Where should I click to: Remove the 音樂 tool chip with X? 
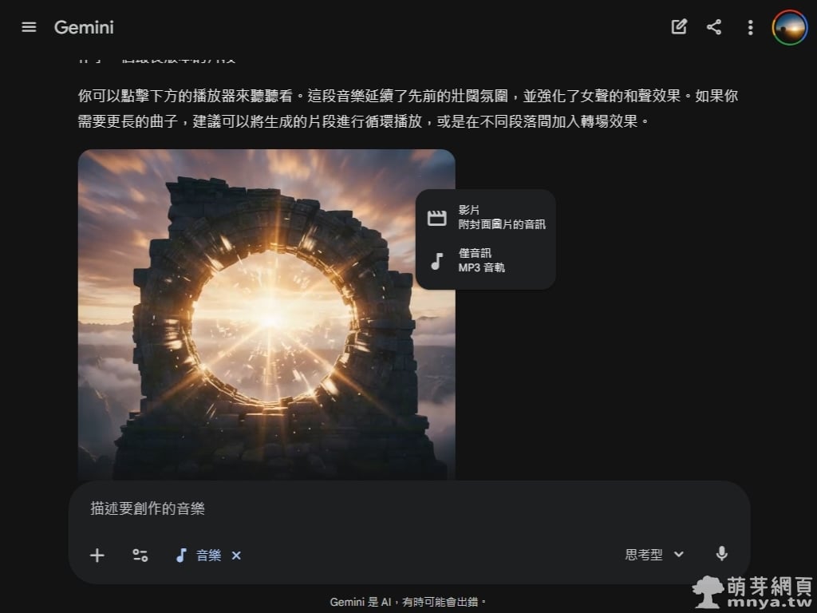point(236,556)
